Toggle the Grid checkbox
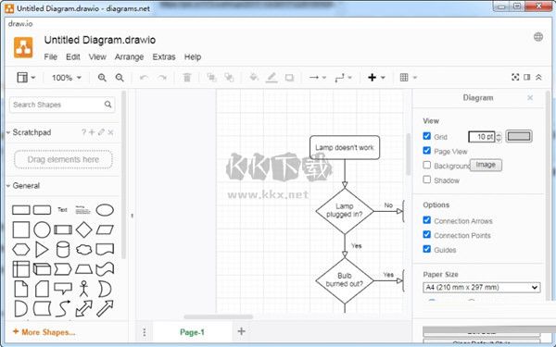 (427, 136)
